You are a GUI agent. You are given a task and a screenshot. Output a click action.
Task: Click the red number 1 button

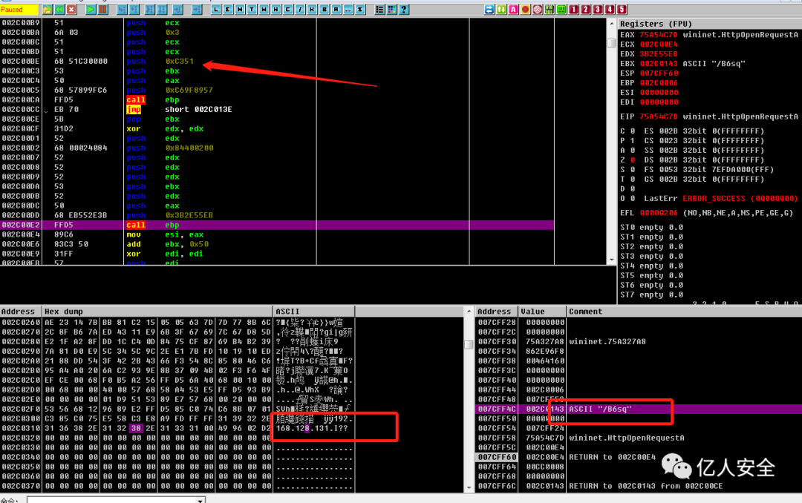click(574, 9)
